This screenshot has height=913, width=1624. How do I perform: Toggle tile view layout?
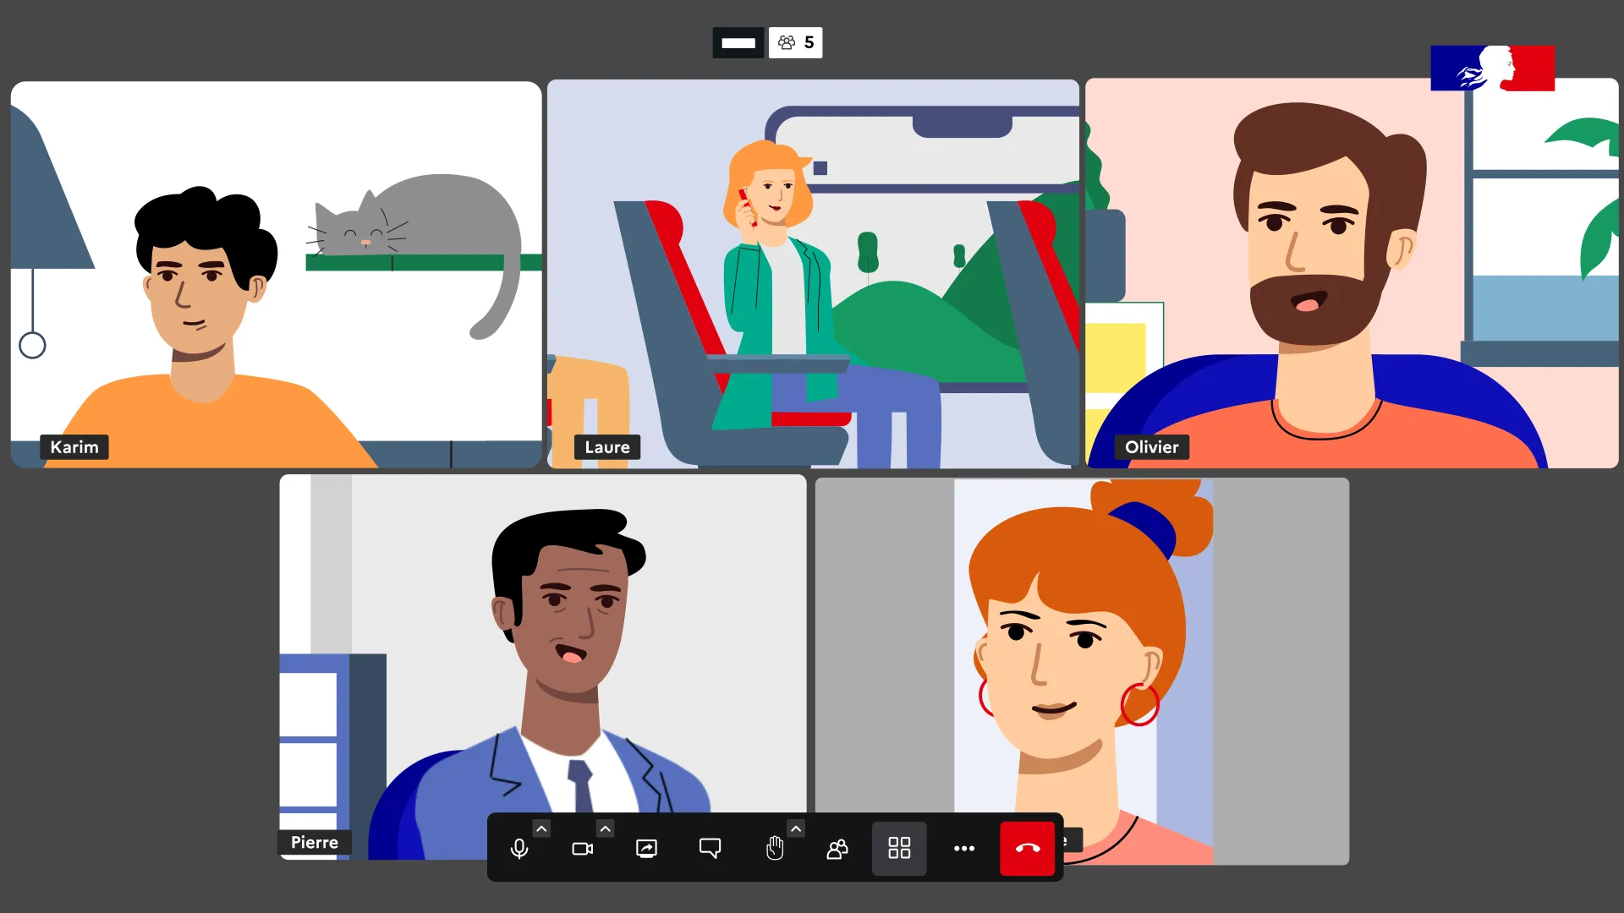[x=899, y=848]
